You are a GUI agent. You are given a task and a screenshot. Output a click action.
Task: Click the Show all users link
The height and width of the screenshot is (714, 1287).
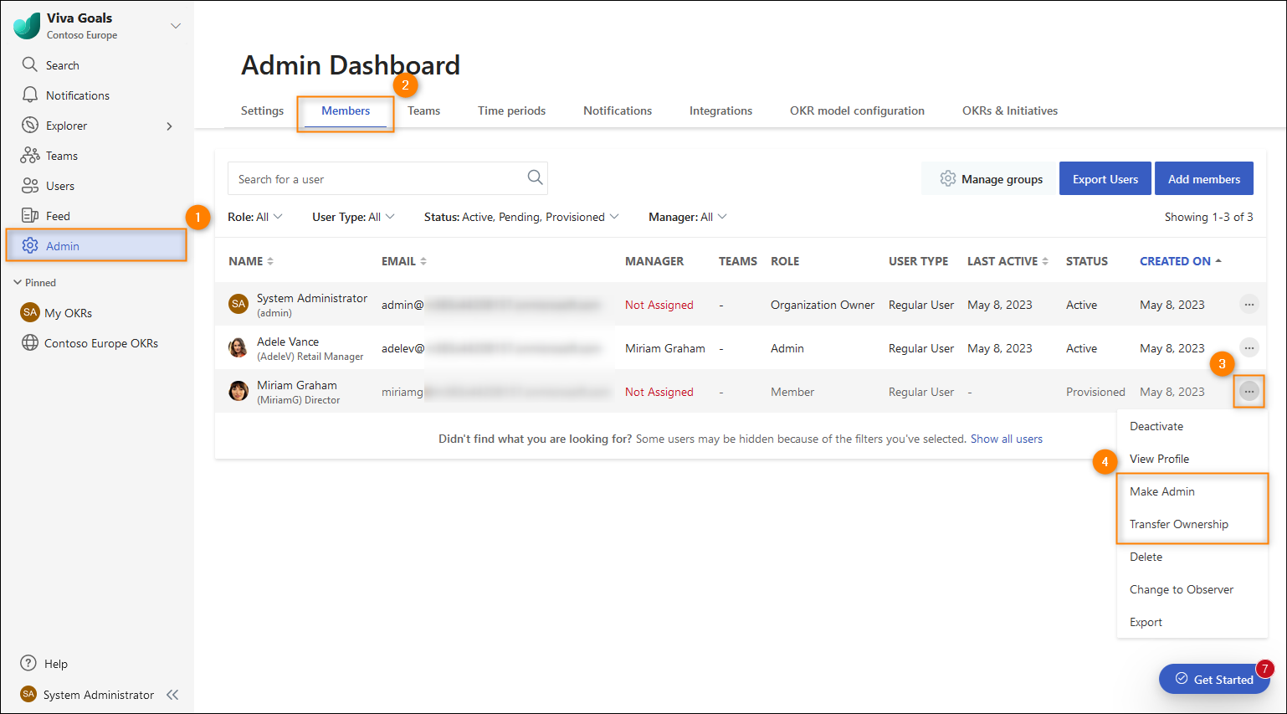click(1007, 439)
